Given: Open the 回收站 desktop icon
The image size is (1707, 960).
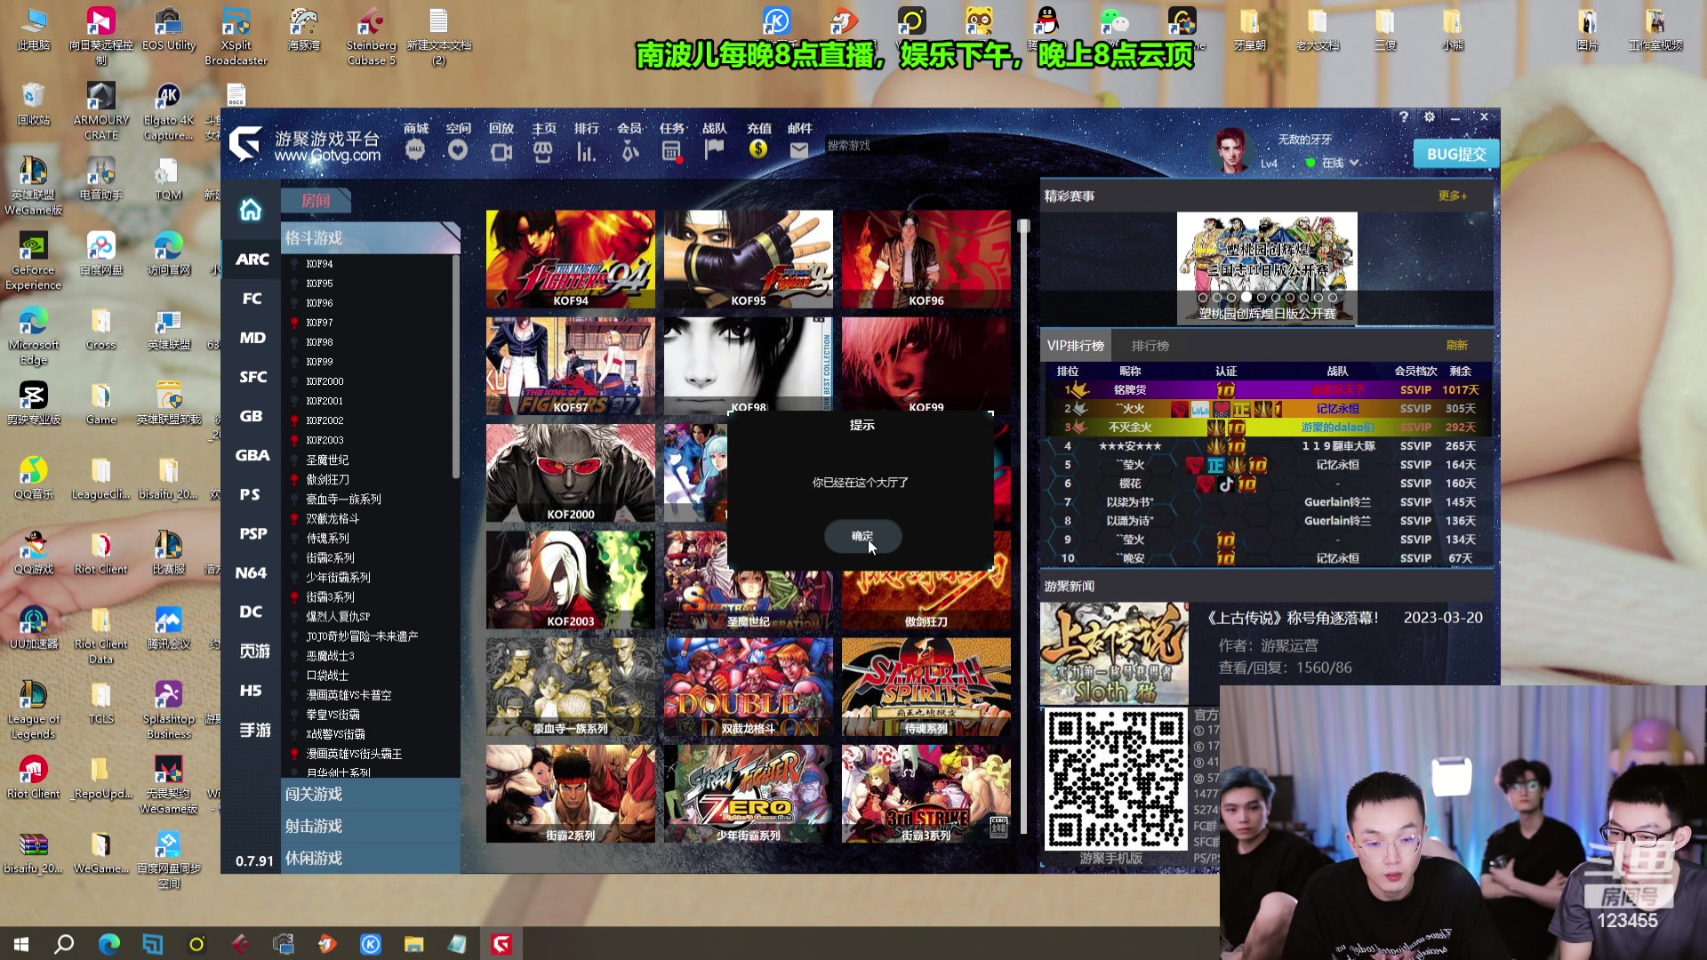Looking at the screenshot, I should point(34,104).
